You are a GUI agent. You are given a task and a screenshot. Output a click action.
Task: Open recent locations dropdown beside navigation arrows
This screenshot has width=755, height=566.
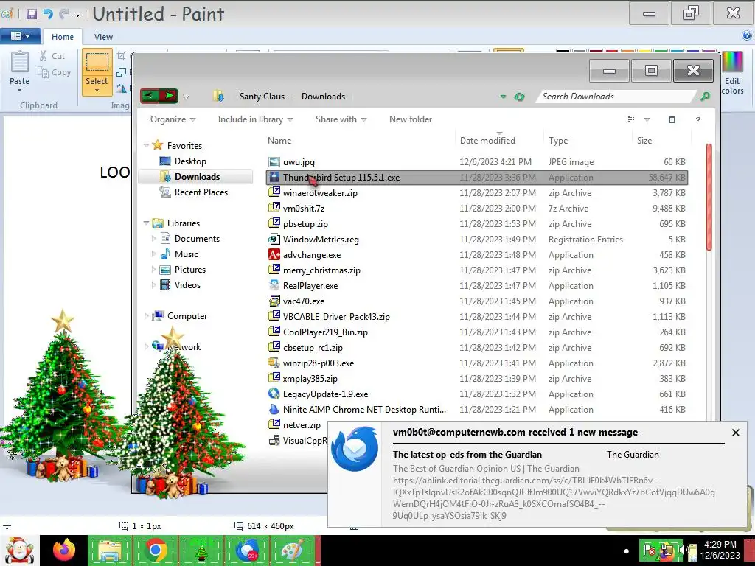[x=186, y=97]
